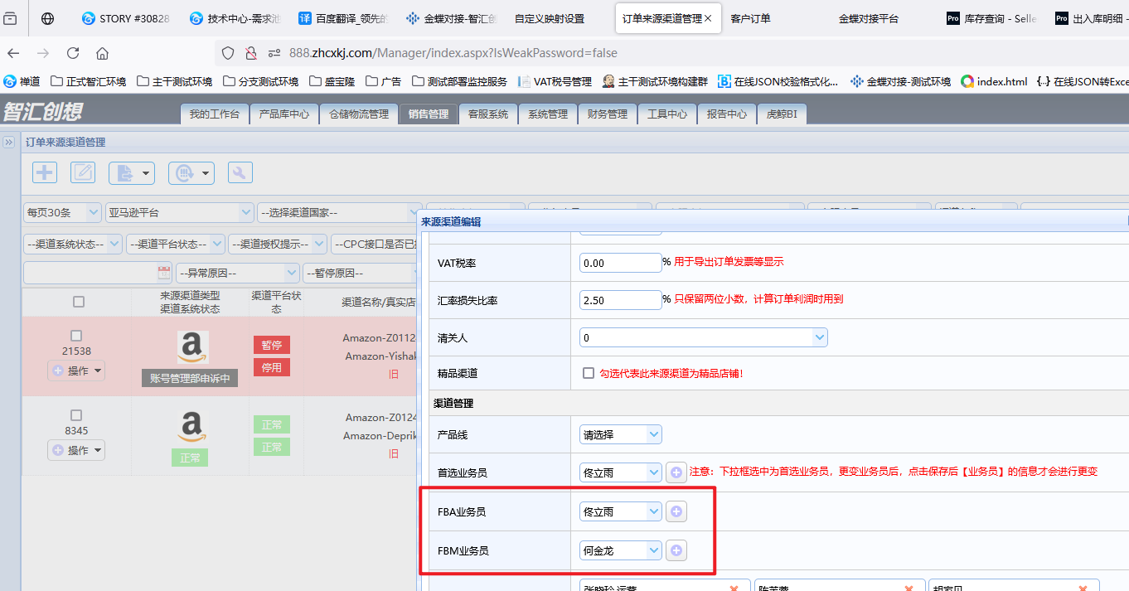The height and width of the screenshot is (591, 1129).
Task: Open the 每页30条 page size dropdown
Action: [63, 213]
